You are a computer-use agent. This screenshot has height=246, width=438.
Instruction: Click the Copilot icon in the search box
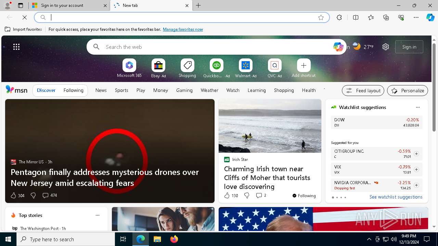[x=338, y=47]
